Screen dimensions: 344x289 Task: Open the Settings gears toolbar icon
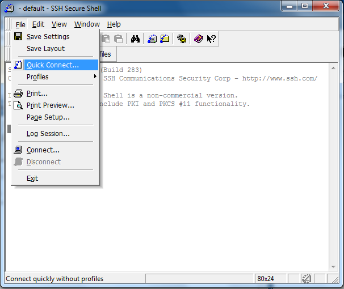pyautogui.click(x=182, y=39)
